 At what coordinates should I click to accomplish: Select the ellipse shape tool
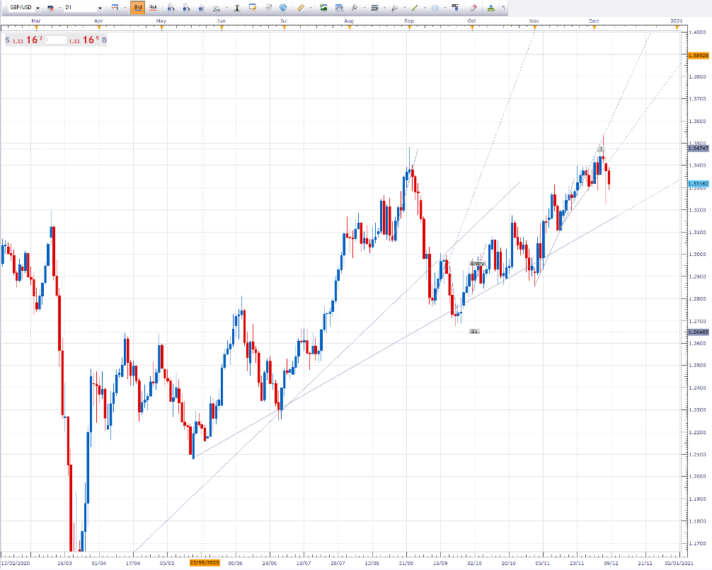click(435, 8)
